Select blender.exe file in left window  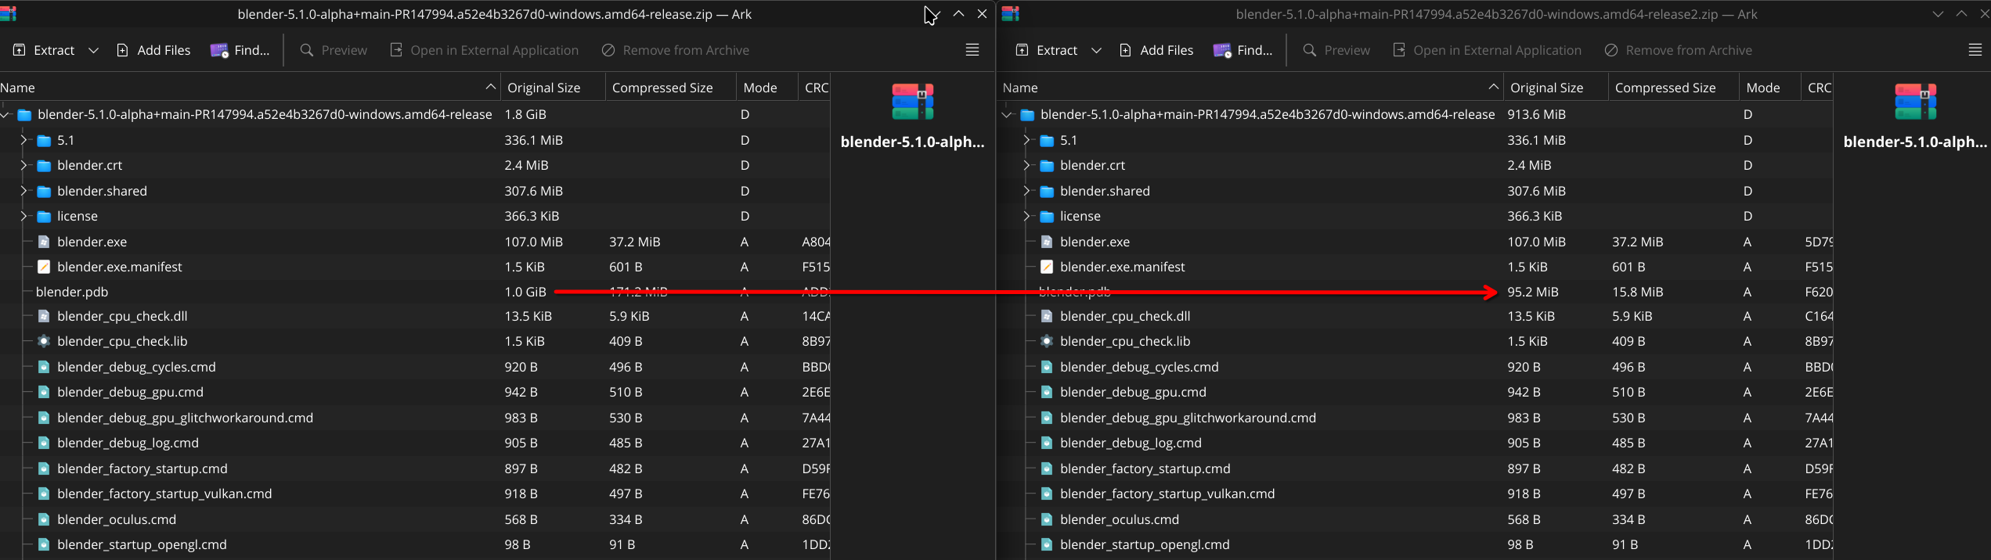pos(92,242)
